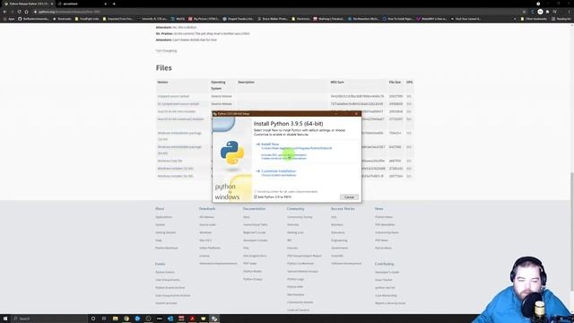
Task: Open the About footer heading link
Action: click(x=160, y=209)
